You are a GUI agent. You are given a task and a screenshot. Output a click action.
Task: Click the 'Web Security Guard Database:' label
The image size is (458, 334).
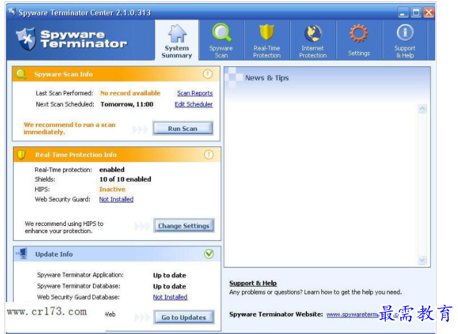pyautogui.click(x=78, y=297)
